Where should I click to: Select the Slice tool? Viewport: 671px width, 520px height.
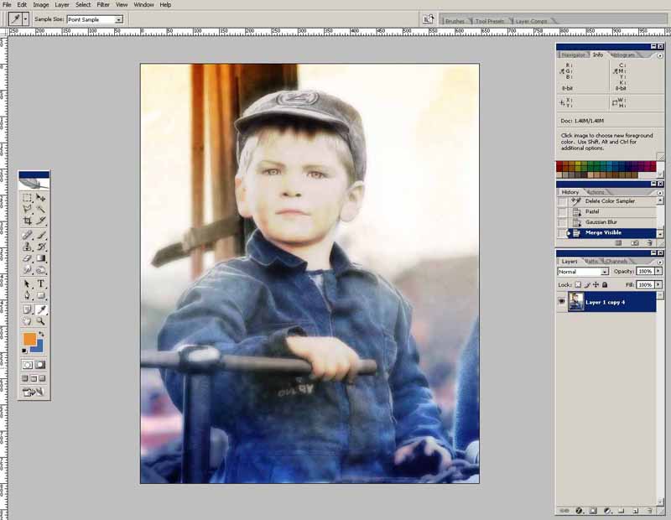click(40, 221)
